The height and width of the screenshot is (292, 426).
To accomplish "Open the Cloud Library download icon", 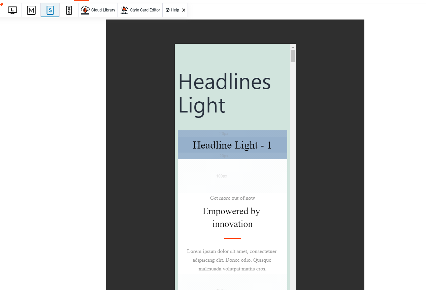I will click(85, 10).
